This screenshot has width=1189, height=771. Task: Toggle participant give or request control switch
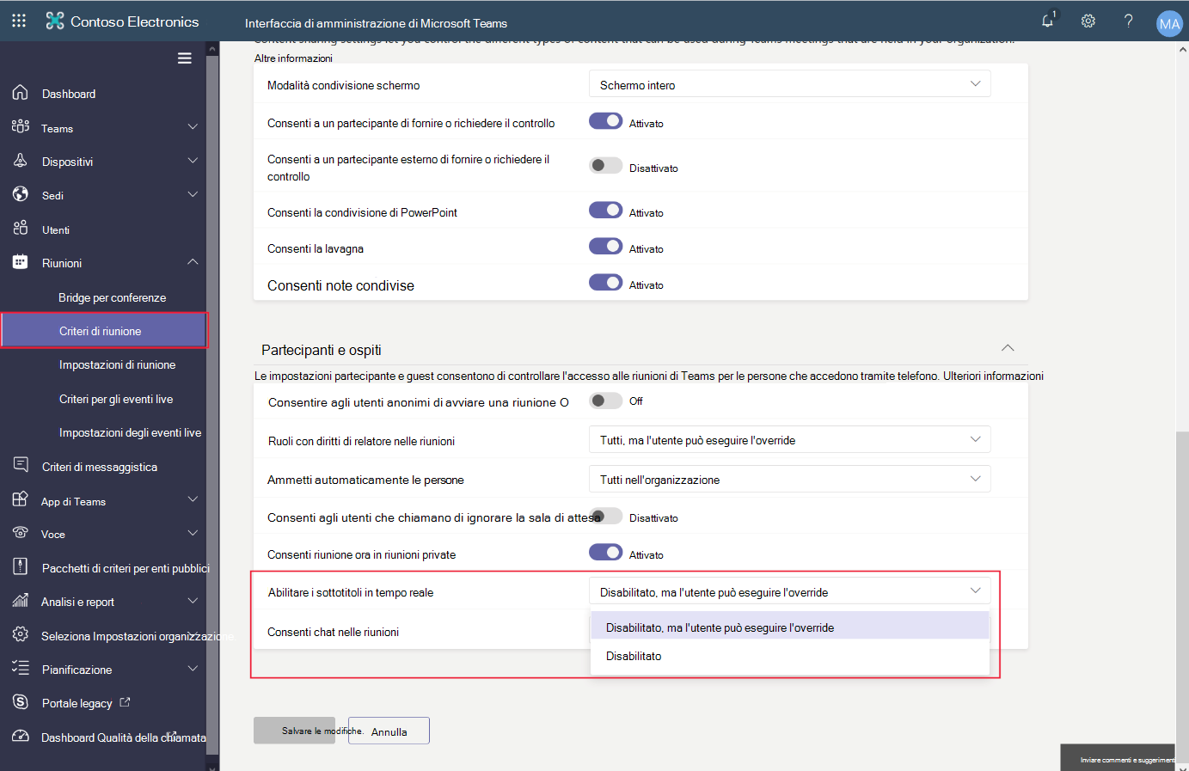coord(605,121)
